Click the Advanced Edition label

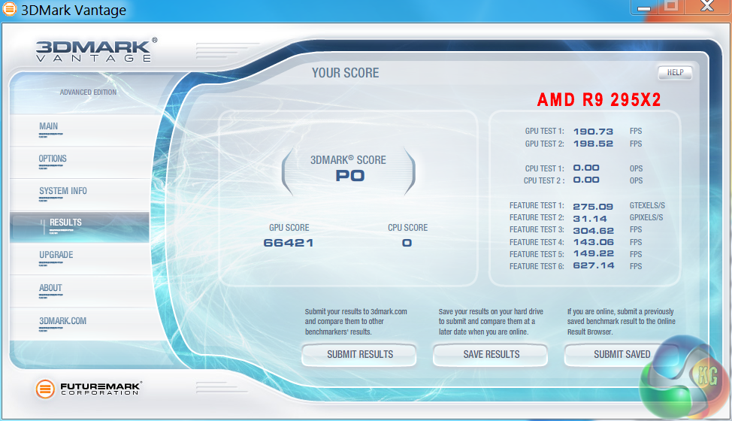pyautogui.click(x=88, y=92)
